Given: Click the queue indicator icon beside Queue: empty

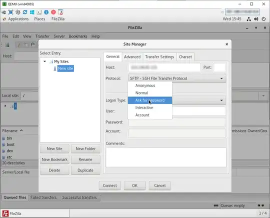Looking at the screenshot, I should (x=216, y=205).
